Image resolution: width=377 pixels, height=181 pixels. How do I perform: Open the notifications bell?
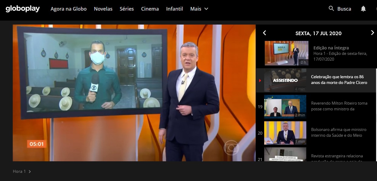point(363,9)
